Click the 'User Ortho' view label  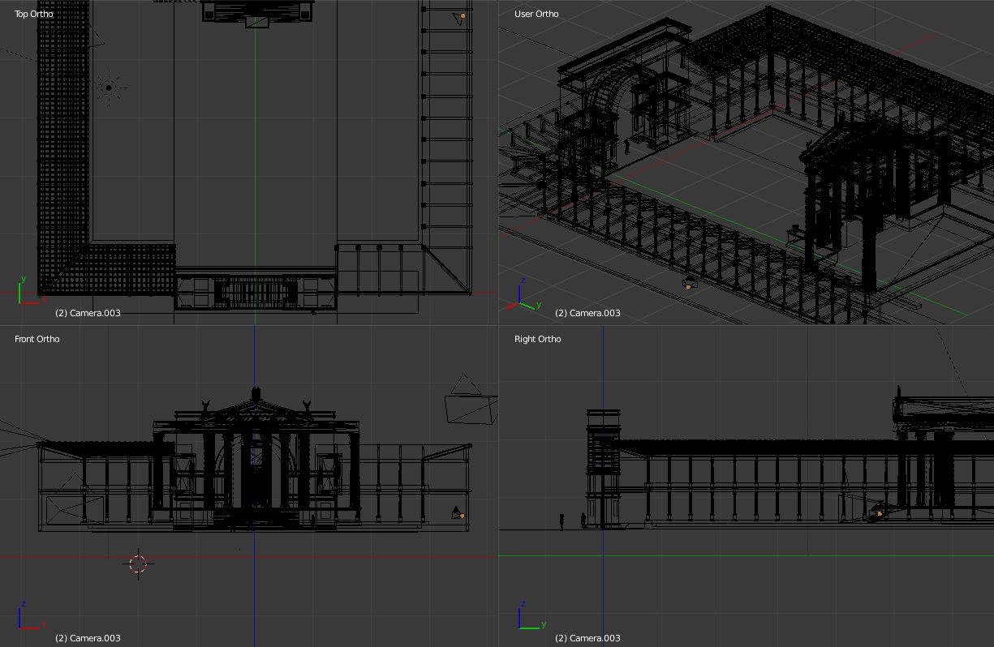536,14
